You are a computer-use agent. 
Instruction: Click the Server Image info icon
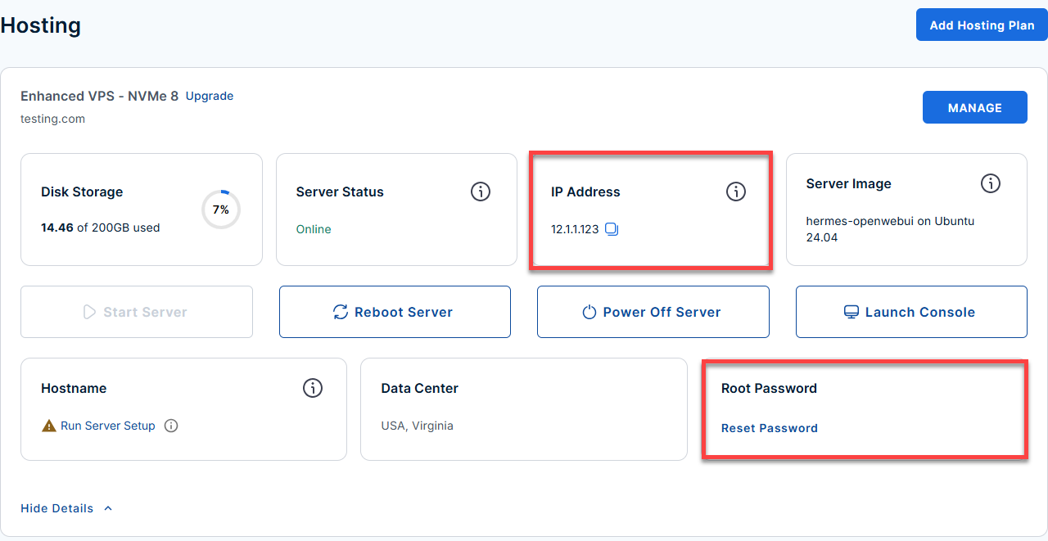coord(991,183)
